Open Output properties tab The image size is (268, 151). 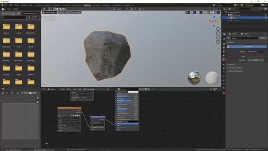pyautogui.click(x=224, y=47)
